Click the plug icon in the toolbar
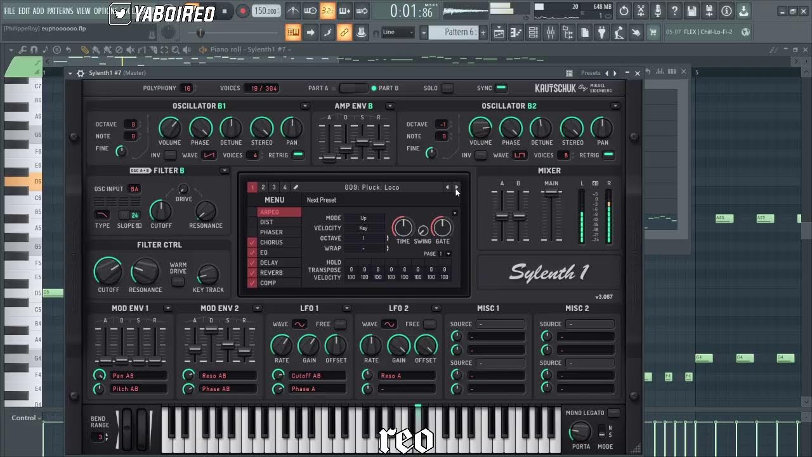The image size is (812, 457). click(x=602, y=32)
